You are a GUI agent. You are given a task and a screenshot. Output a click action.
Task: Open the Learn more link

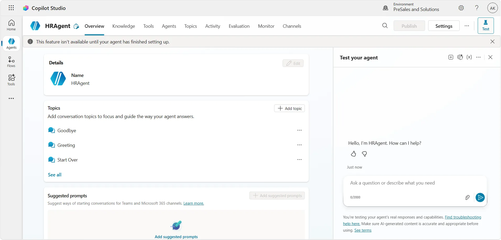pyautogui.click(x=194, y=203)
